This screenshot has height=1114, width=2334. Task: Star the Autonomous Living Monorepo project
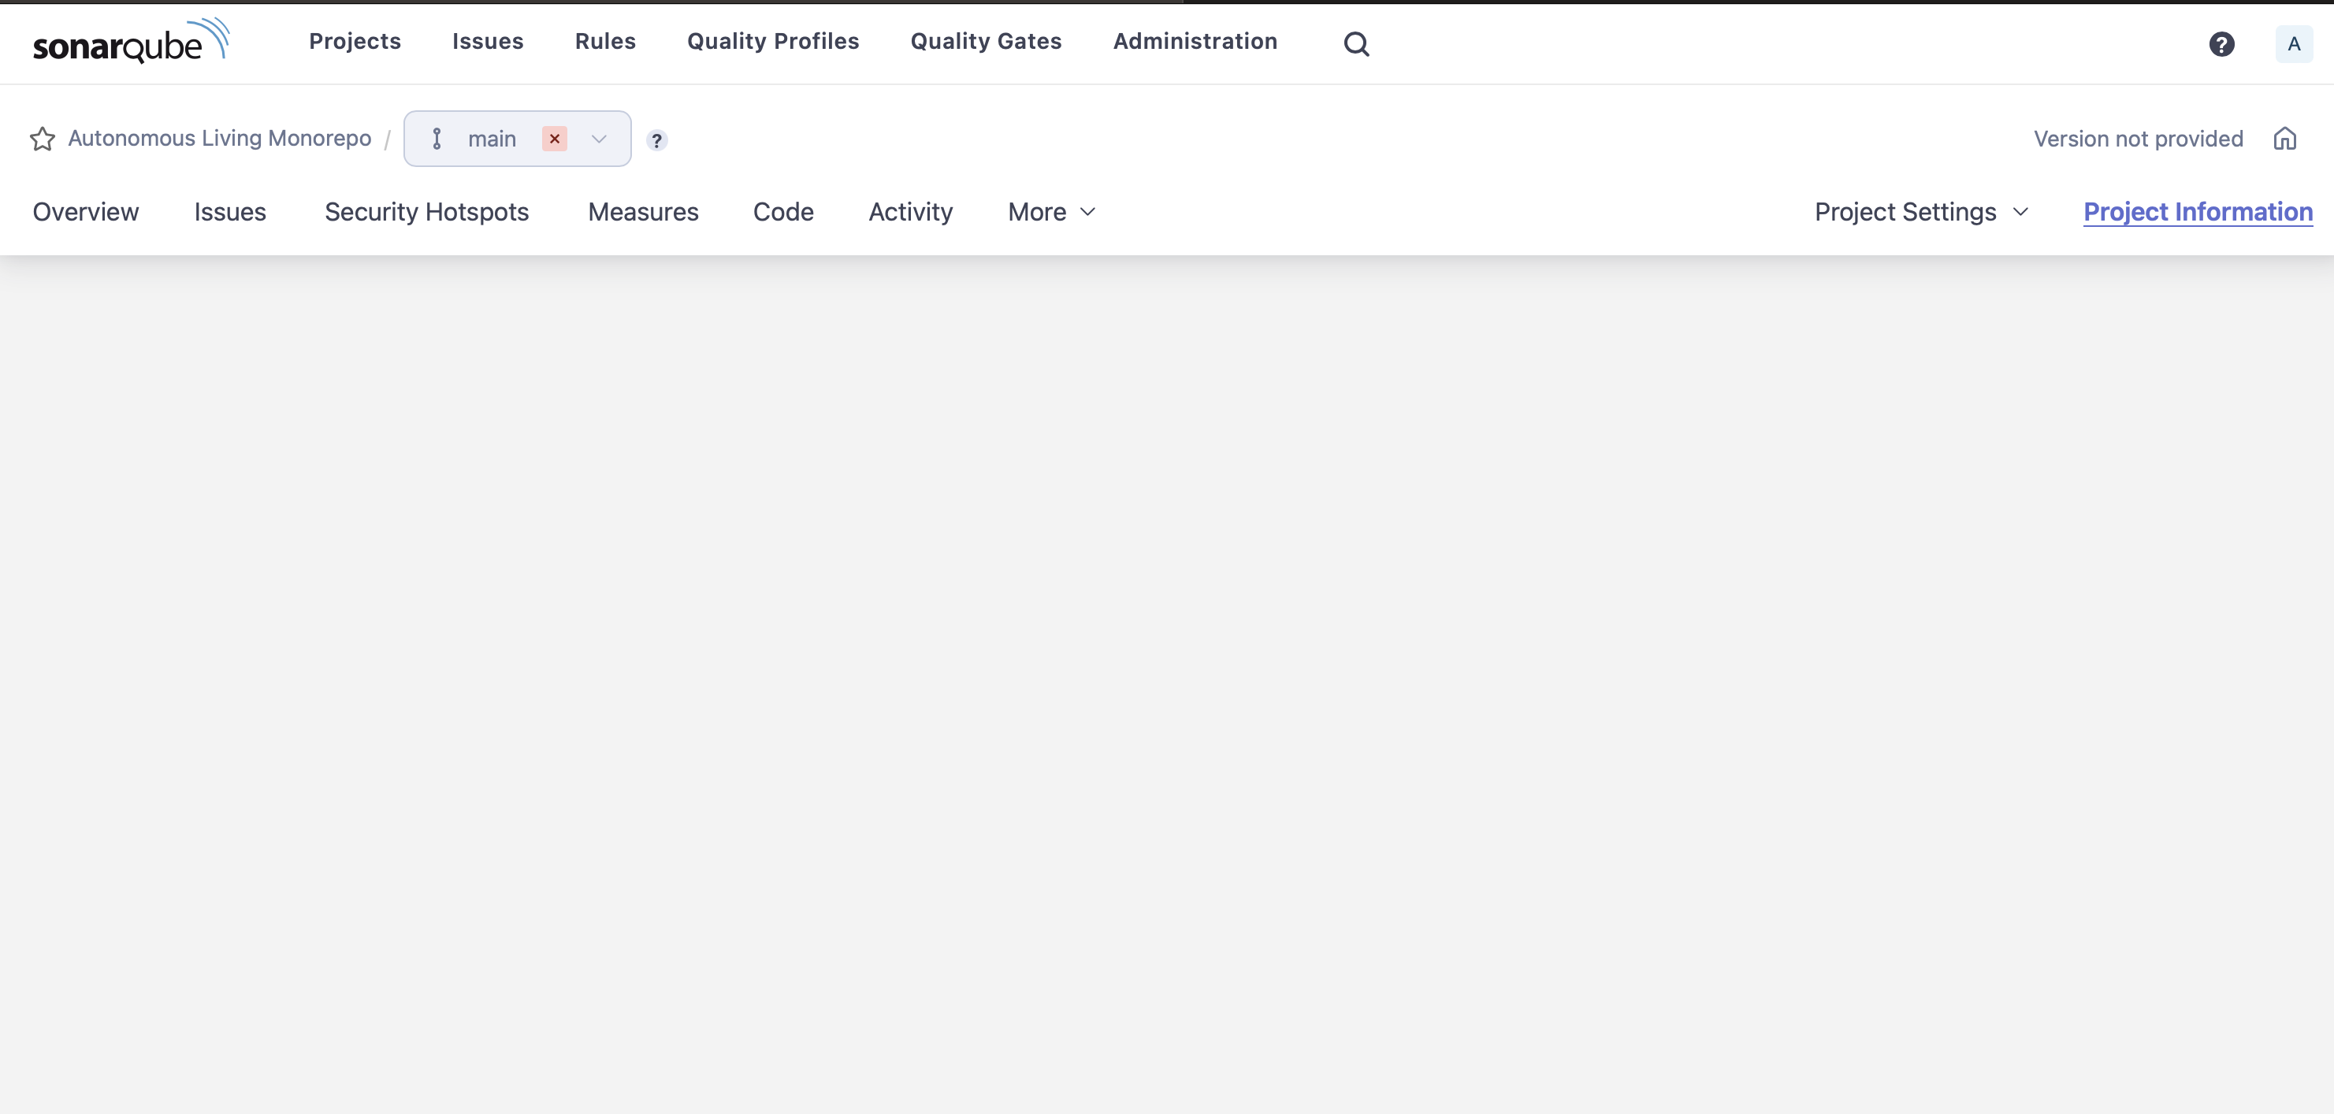pos(42,139)
